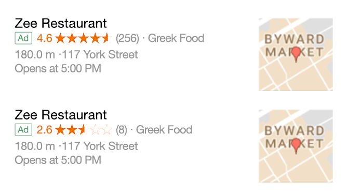Select Greek Food category in first listing
This screenshot has height=195, width=348.
[176, 38]
